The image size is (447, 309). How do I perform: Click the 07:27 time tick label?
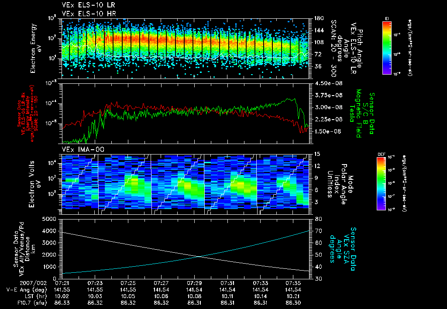[161, 283]
